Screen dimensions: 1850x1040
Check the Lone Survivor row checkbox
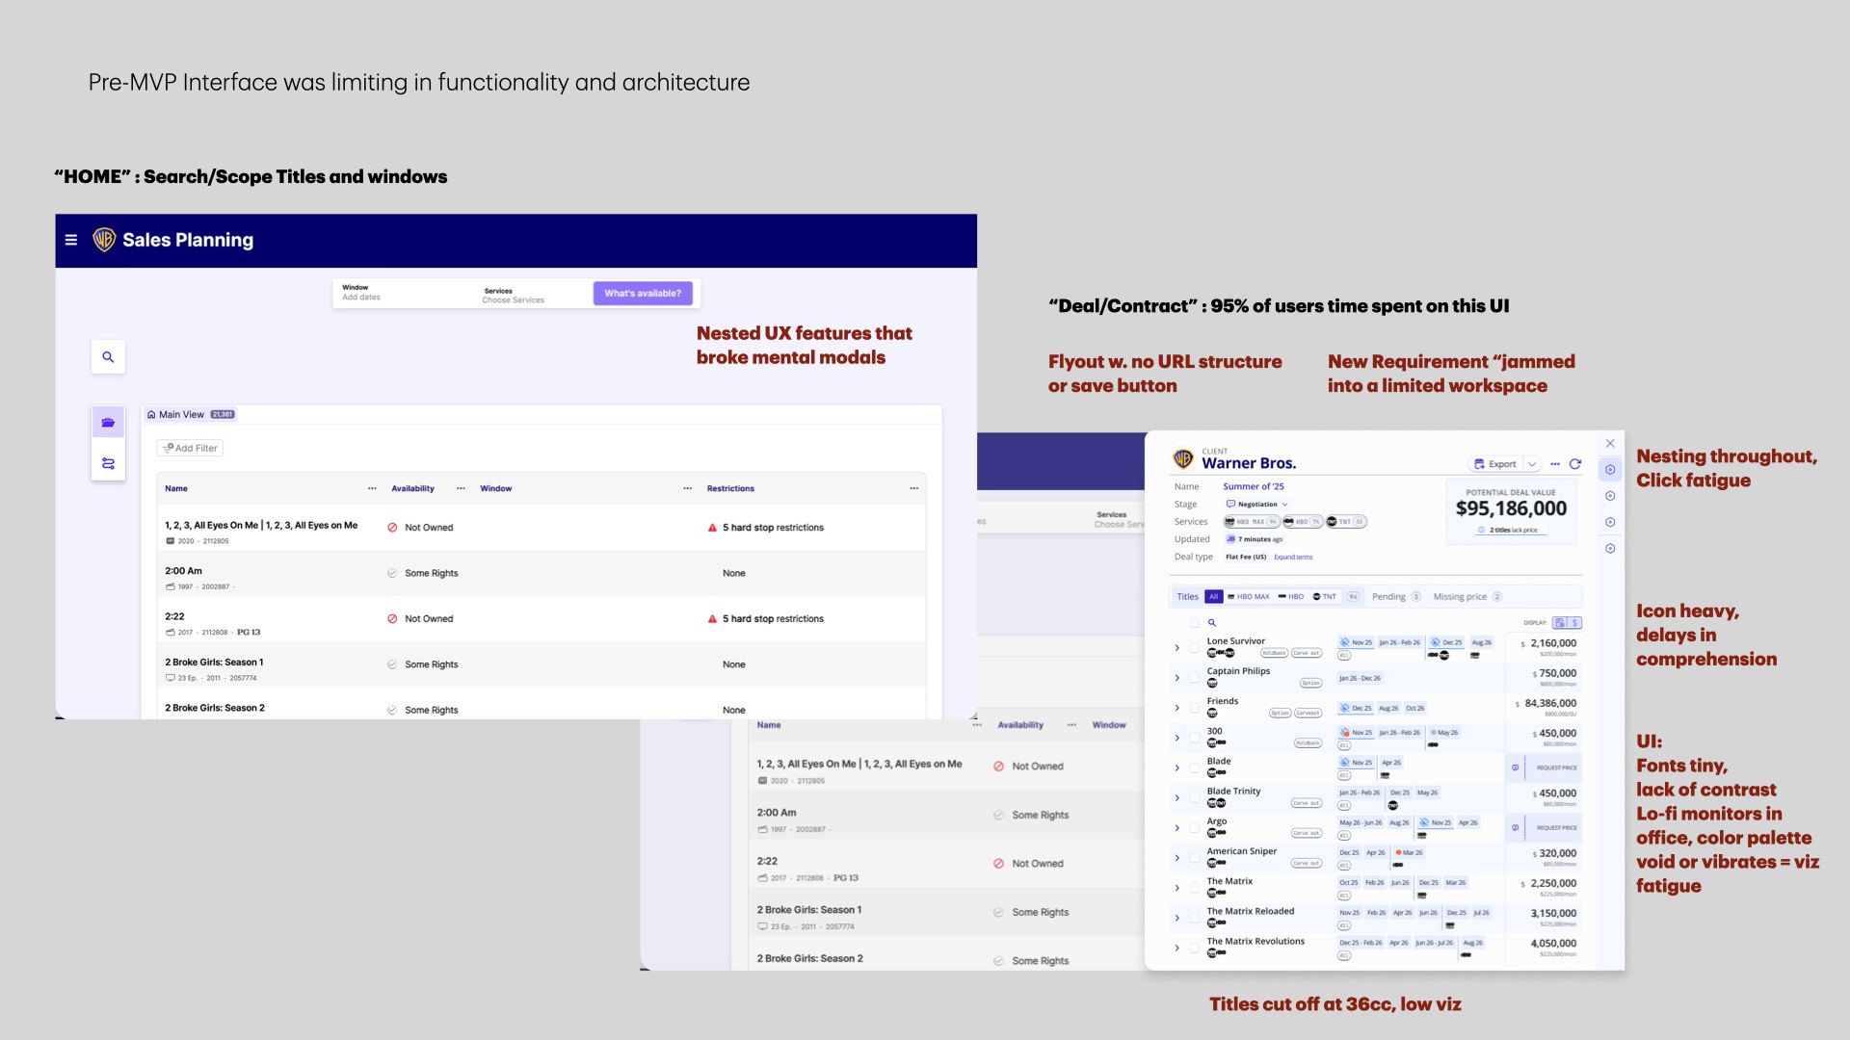click(x=1195, y=648)
